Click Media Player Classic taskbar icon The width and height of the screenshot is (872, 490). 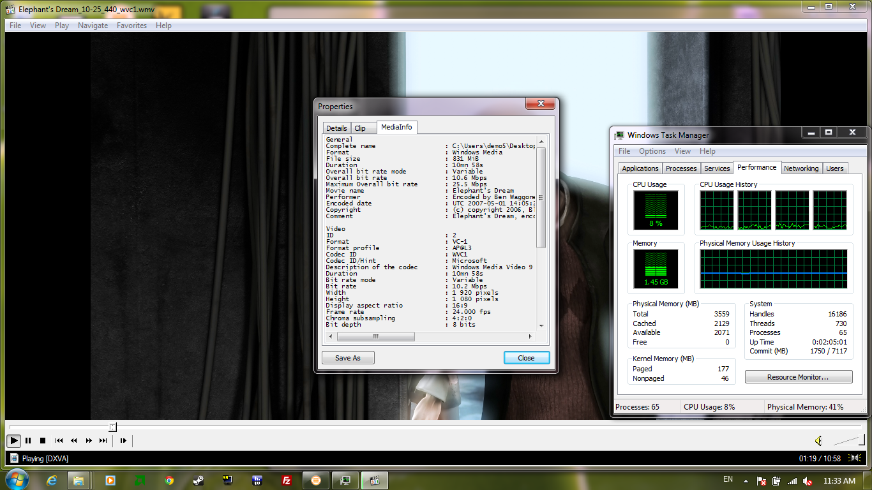pos(375,480)
